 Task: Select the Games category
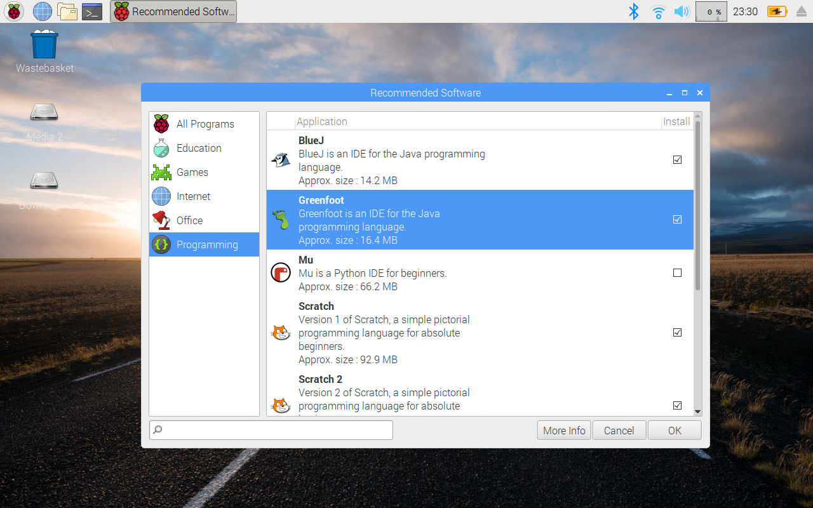192,172
